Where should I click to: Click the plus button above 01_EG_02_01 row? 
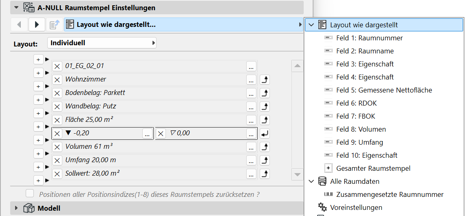point(38,60)
